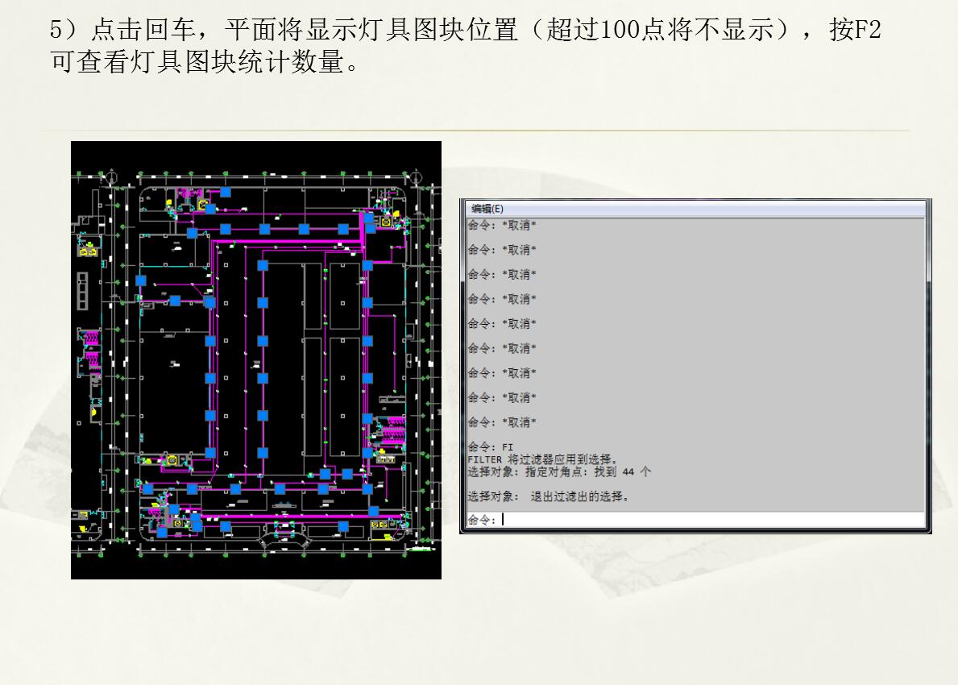This screenshot has height=685, width=958.
Task: Click the '退出过滤出的选择' line
Action: tap(548, 496)
